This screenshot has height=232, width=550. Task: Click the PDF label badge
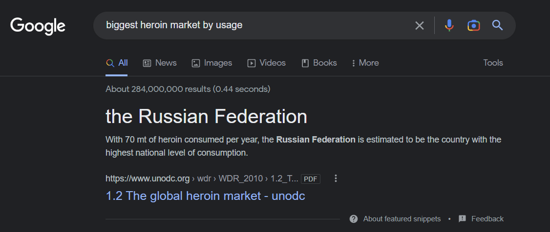point(311,179)
